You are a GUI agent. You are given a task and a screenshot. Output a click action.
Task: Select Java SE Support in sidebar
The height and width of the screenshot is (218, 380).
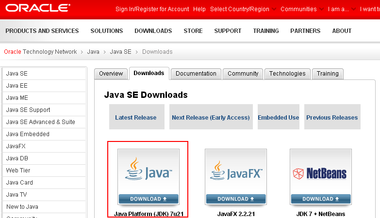(x=44, y=110)
